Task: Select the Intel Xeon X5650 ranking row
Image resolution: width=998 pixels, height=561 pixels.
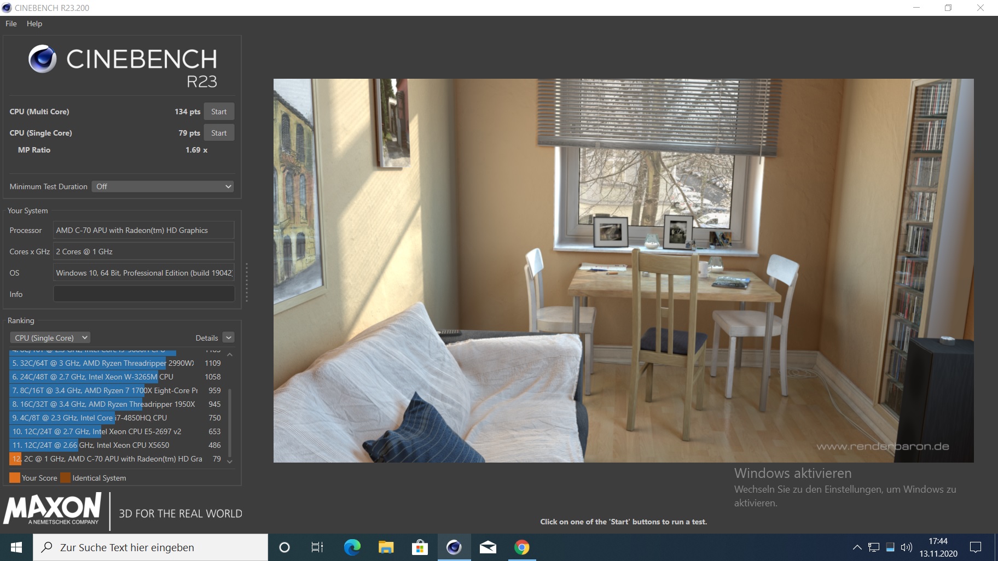Action: 115,445
